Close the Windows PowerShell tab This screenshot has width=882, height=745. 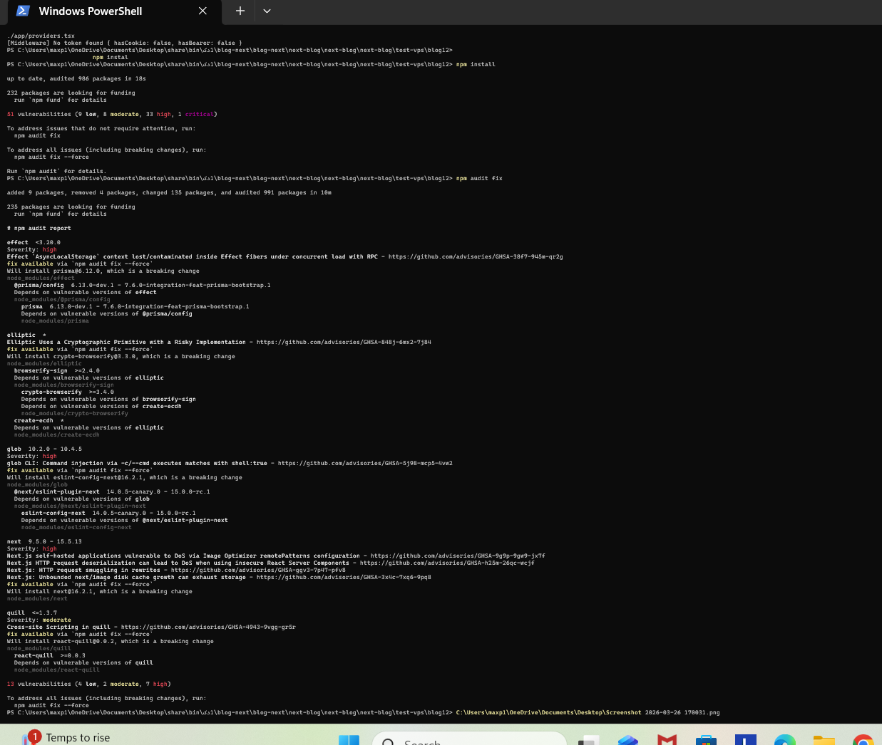[x=202, y=11]
